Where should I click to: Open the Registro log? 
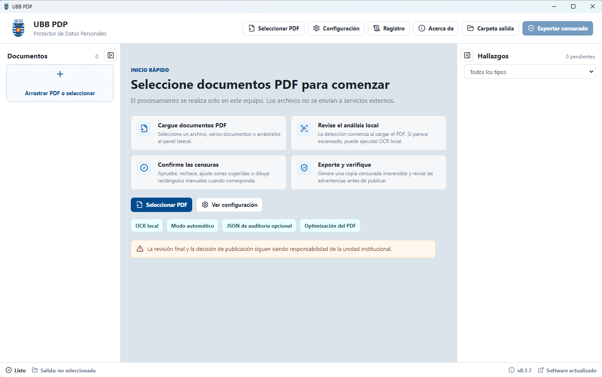point(389,28)
